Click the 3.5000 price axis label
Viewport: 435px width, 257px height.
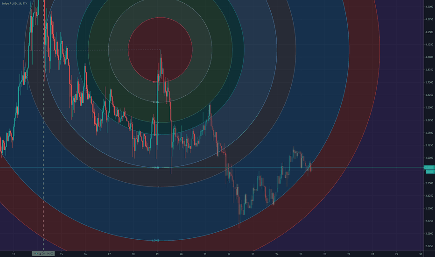(429, 107)
